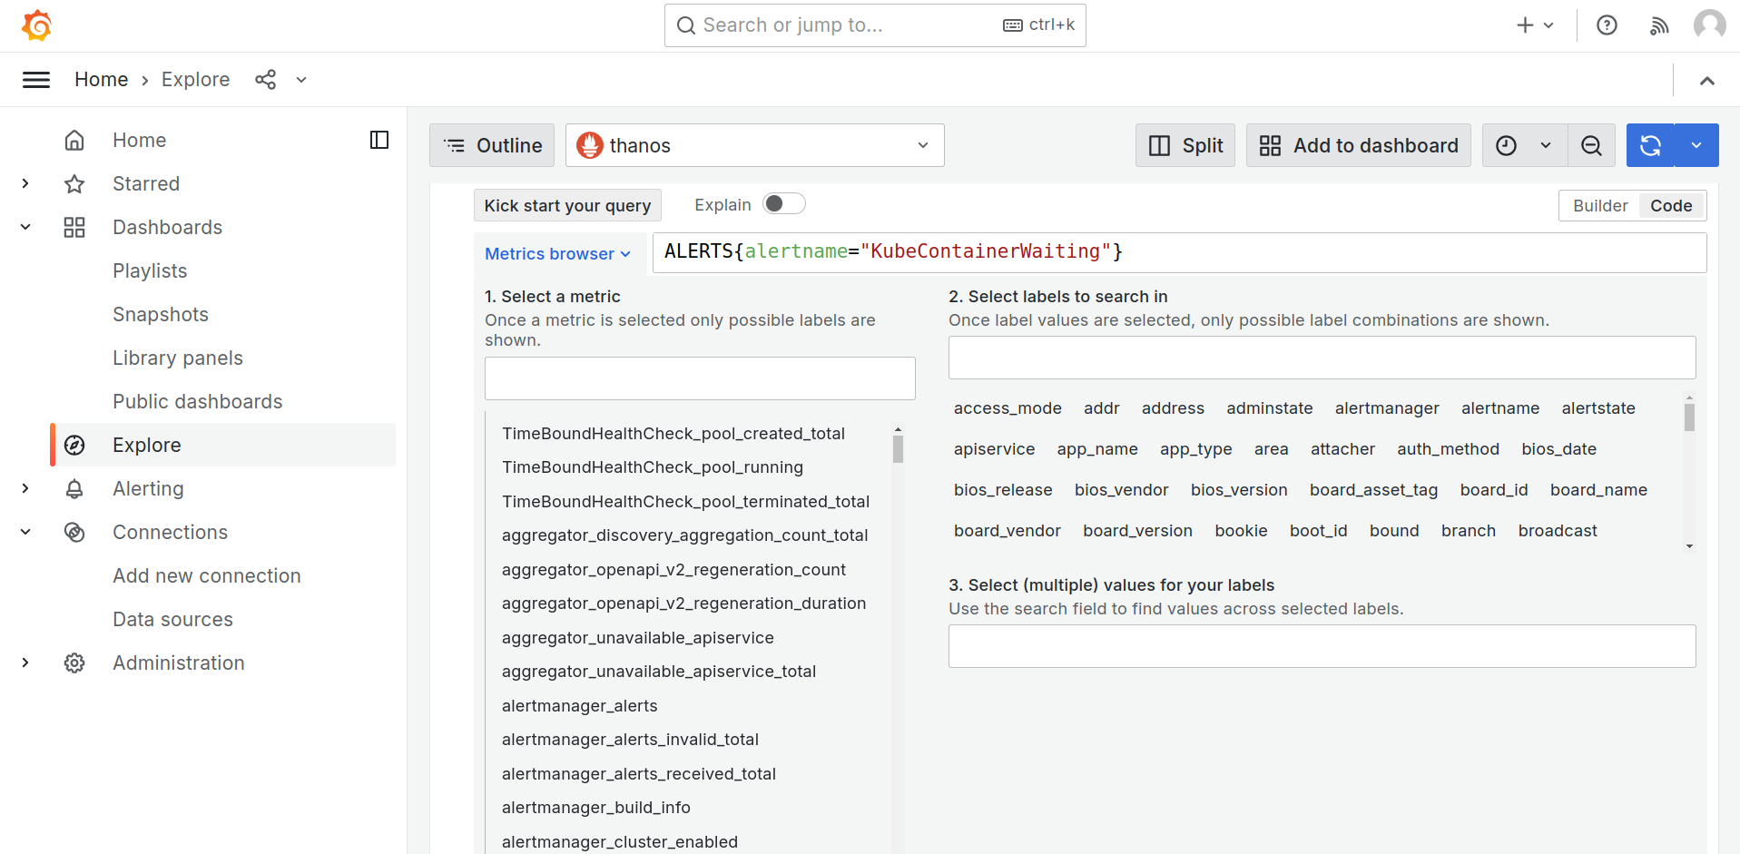
Task: Open Data sources in sidebar
Action: (x=172, y=619)
